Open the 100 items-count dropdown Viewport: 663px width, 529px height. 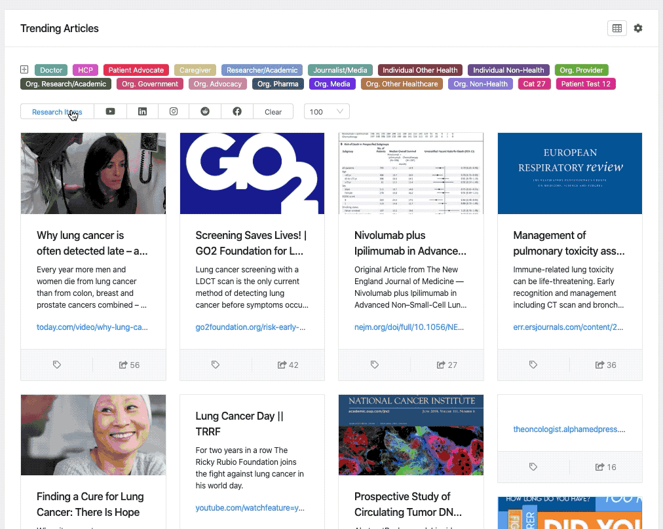click(x=326, y=111)
